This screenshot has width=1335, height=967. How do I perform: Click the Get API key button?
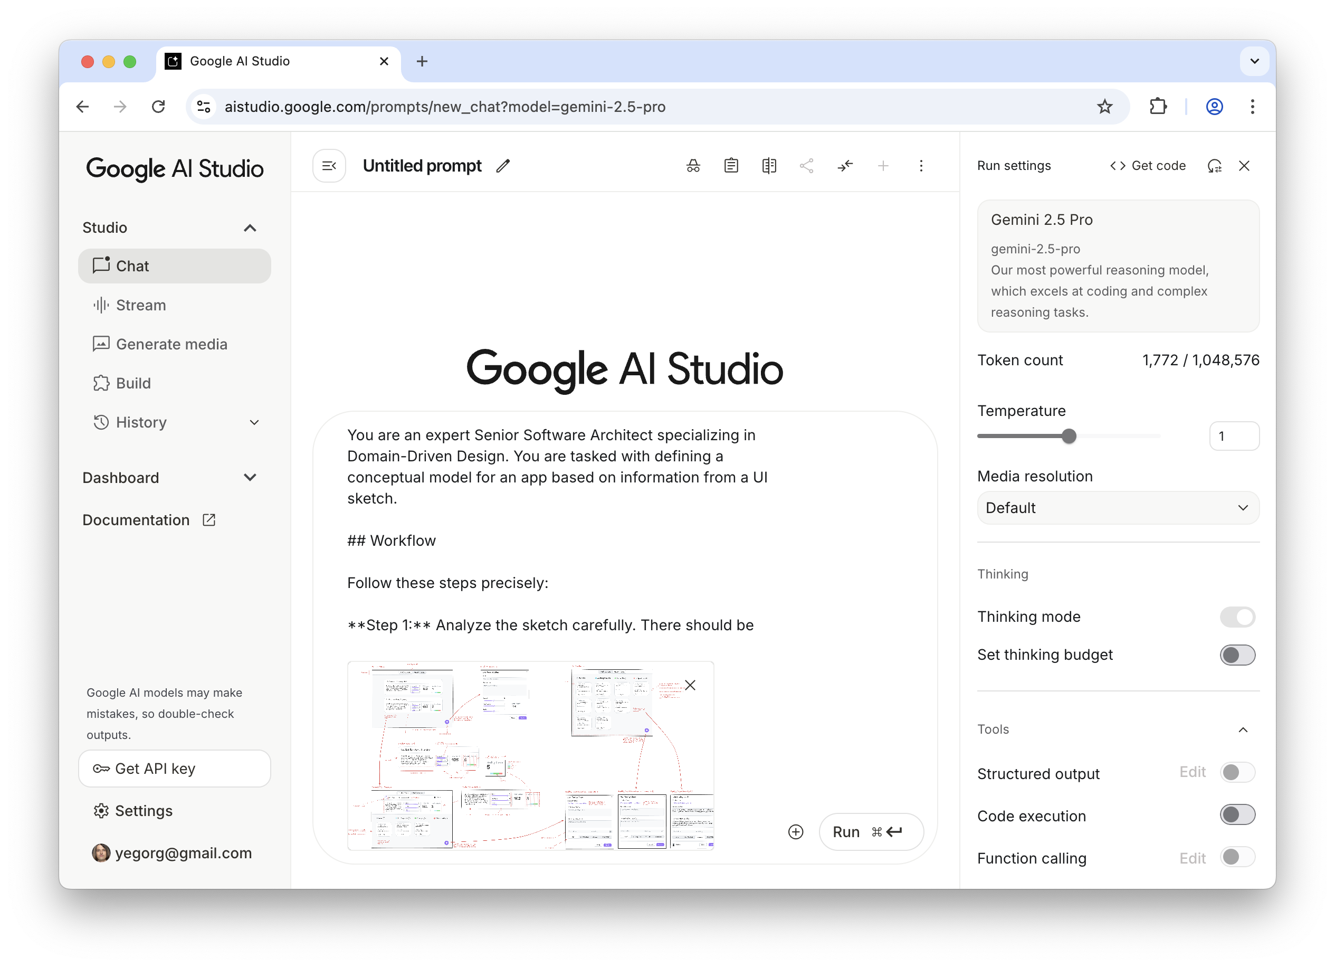(x=174, y=769)
